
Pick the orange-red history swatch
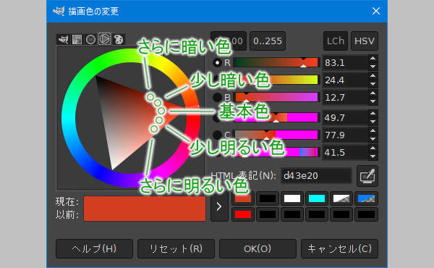click(243, 198)
